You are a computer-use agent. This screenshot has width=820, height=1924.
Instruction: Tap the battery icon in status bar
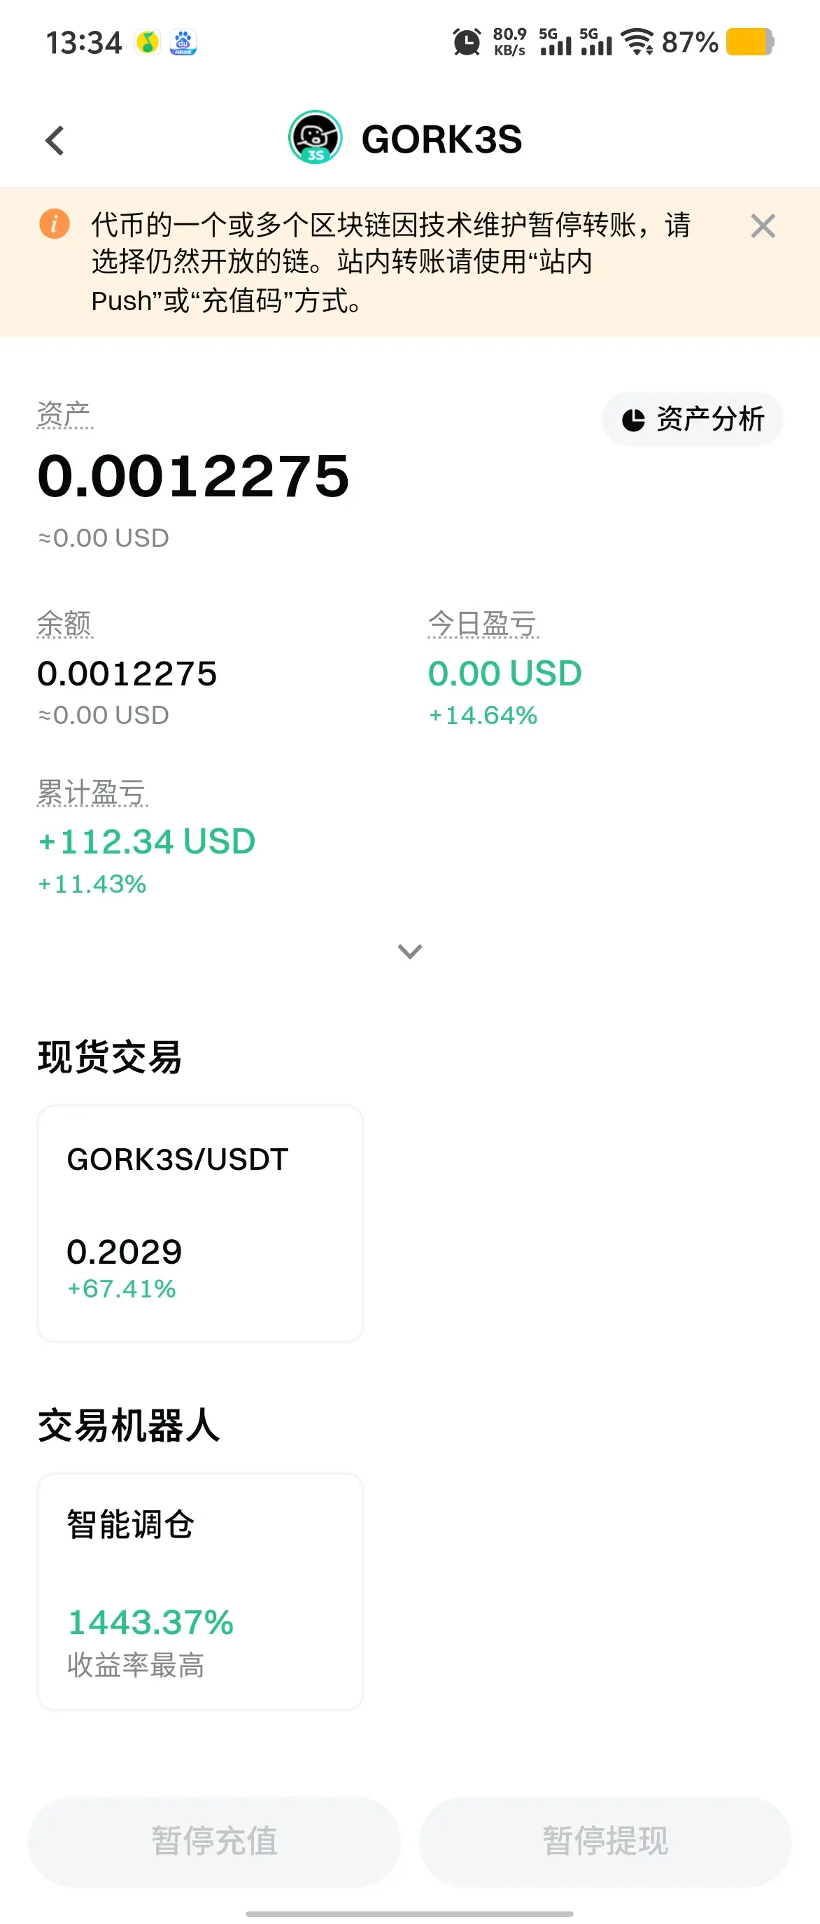click(750, 42)
